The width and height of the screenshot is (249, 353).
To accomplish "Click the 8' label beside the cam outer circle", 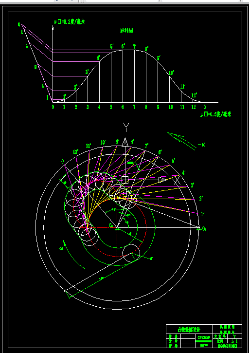I will pos(132,142).
